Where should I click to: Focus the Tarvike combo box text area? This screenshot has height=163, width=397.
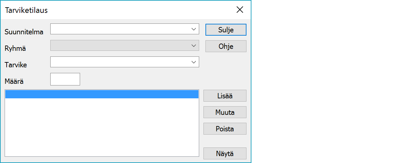tap(120, 62)
